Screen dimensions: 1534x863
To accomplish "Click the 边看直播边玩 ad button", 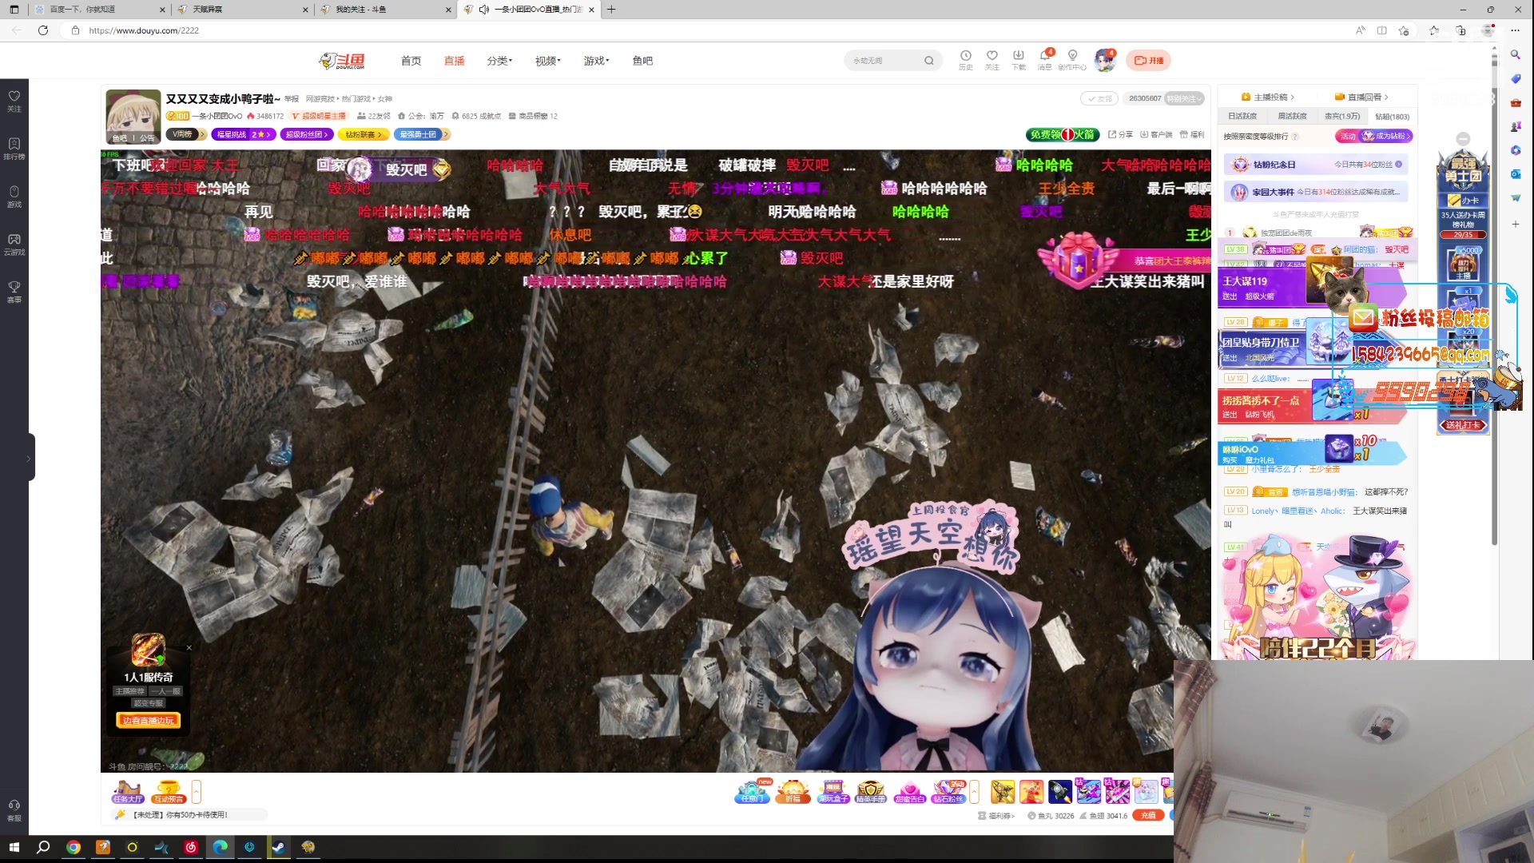I will 148,721.
